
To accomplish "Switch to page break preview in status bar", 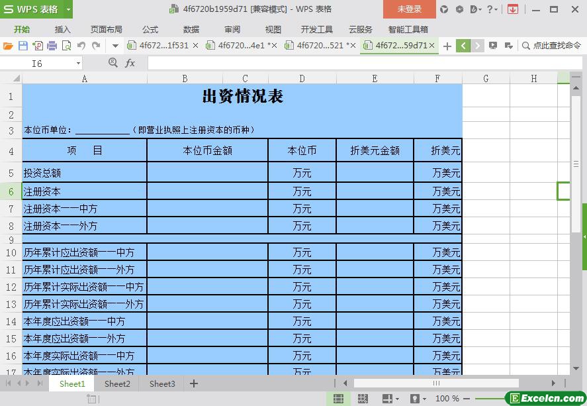I will tap(363, 399).
